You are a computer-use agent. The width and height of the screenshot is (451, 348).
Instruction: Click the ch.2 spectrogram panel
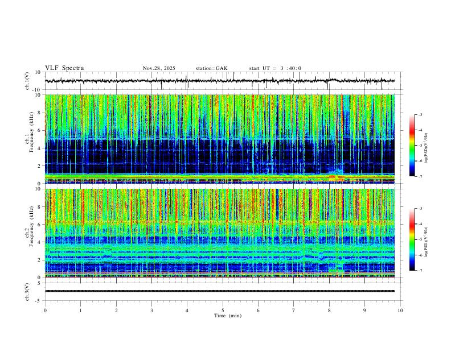220,233
